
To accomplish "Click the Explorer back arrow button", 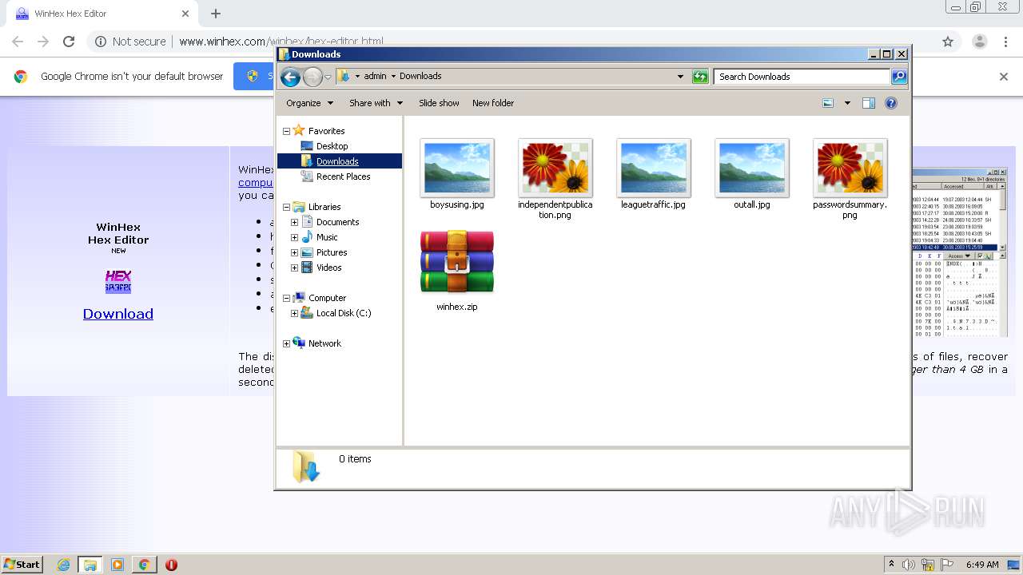I will point(290,77).
